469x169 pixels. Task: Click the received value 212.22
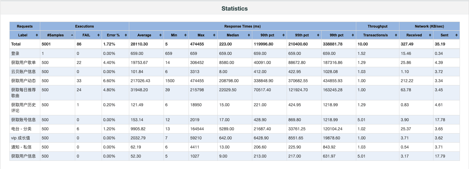[407, 81]
